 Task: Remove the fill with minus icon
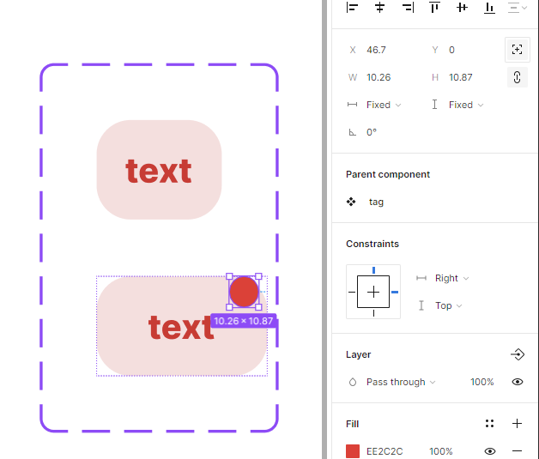pyautogui.click(x=517, y=451)
